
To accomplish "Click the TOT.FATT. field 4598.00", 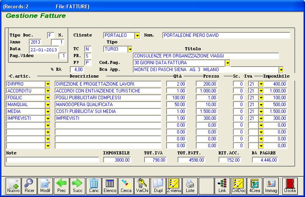I will 192,160.
